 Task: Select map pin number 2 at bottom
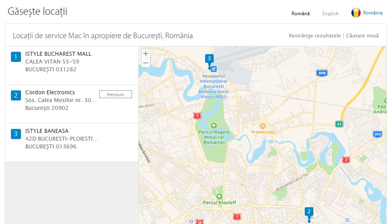(309, 212)
